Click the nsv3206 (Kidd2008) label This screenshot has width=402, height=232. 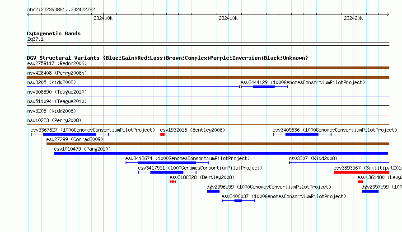point(51,111)
